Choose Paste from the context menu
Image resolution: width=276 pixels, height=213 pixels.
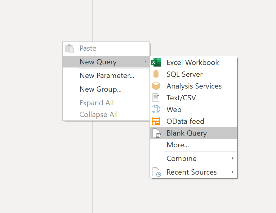coord(106,48)
